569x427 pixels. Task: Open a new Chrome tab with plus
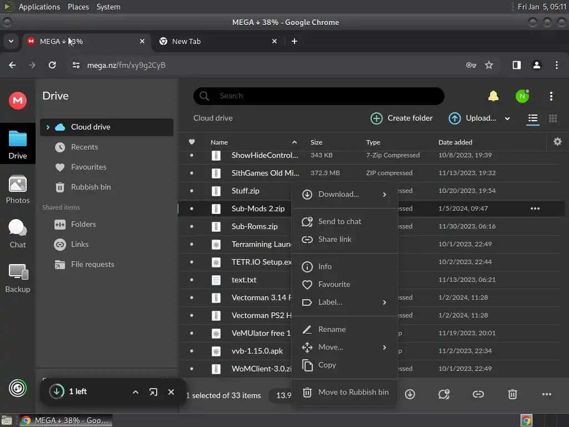pos(295,41)
